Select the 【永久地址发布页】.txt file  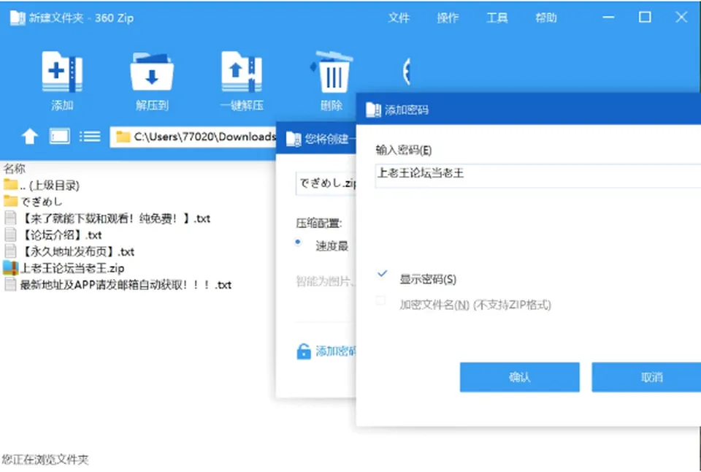tap(69, 251)
